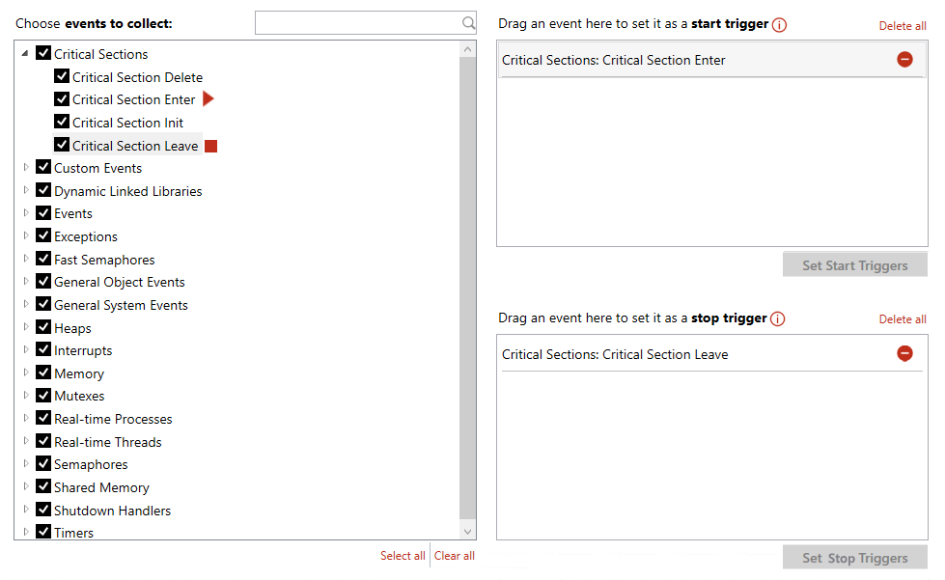The image size is (945, 580).
Task: Click the Select all link
Action: 403,556
